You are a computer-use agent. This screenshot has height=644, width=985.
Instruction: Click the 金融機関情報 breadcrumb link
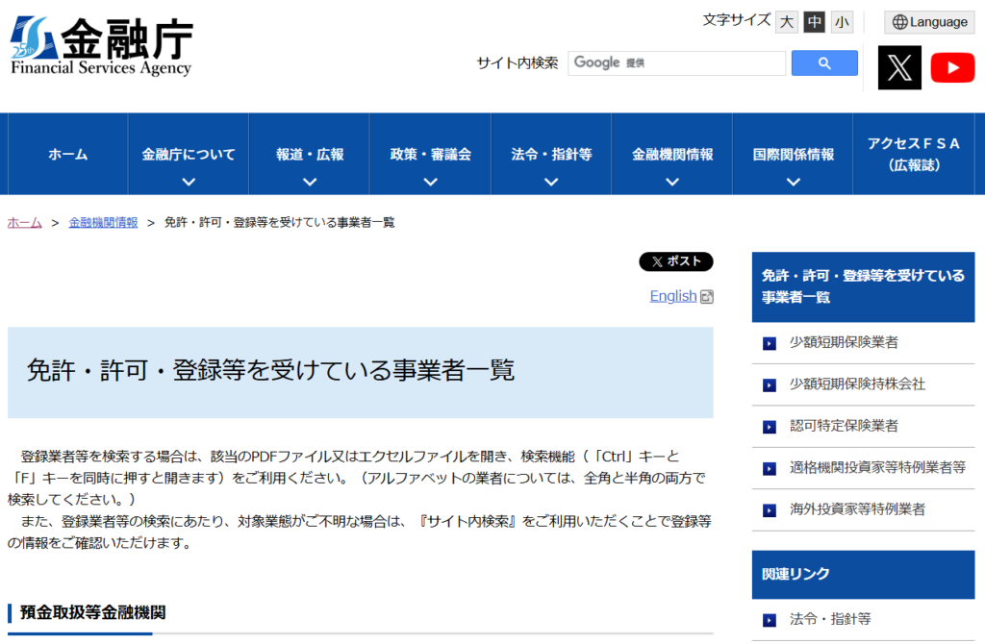click(x=103, y=222)
